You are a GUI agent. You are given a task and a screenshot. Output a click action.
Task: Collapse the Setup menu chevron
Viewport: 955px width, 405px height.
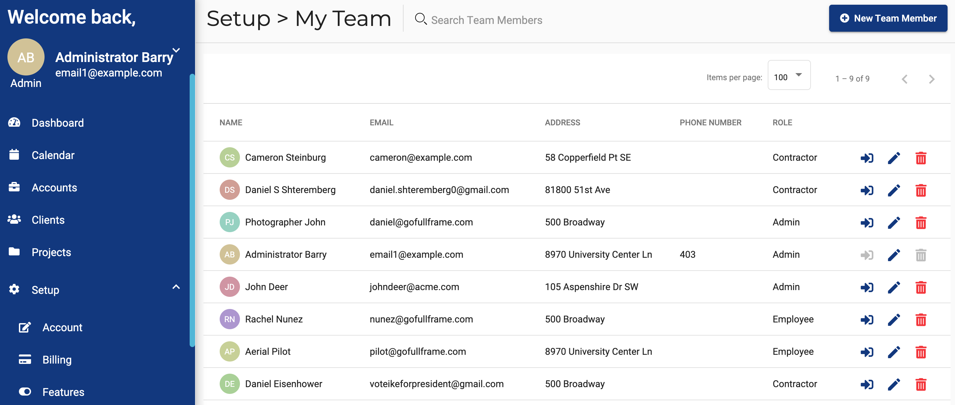coord(176,287)
